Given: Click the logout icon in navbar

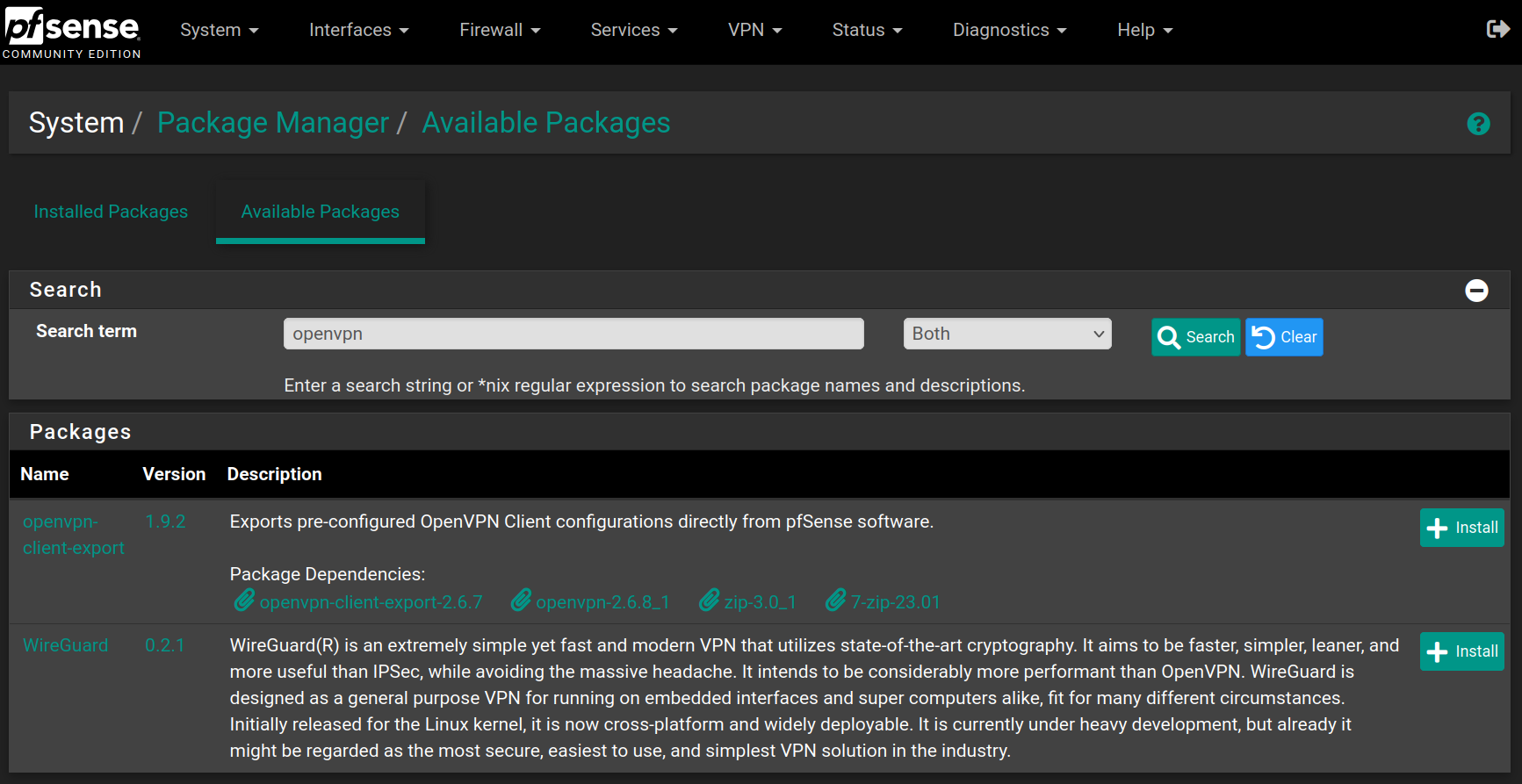Looking at the screenshot, I should point(1497,30).
